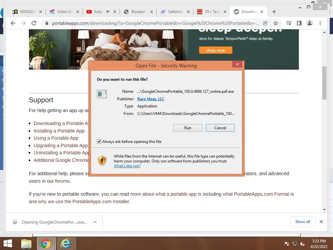Close the Security Warning dialog

click(x=237, y=64)
